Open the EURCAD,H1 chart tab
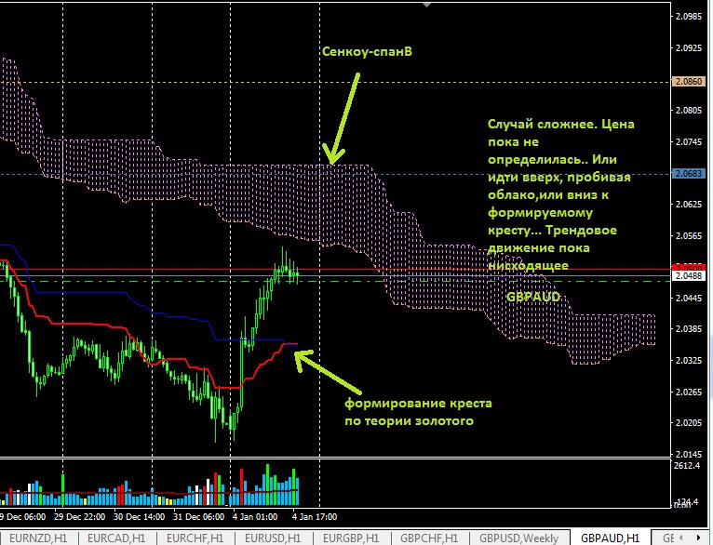 116,538
